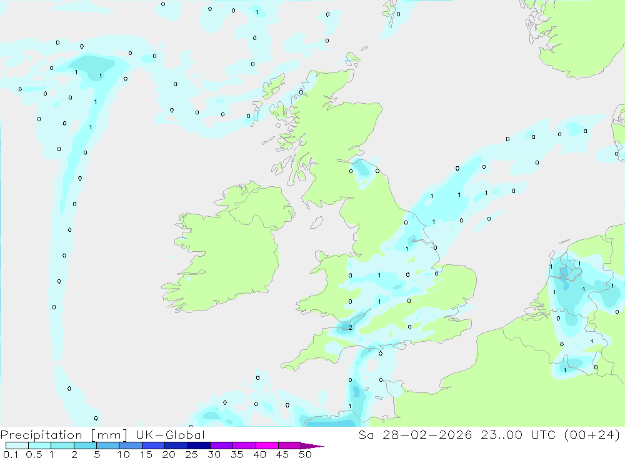Viewport: 625px width, 458px height.
Task: Click the '40' legend scale label
Action: pos(259,454)
